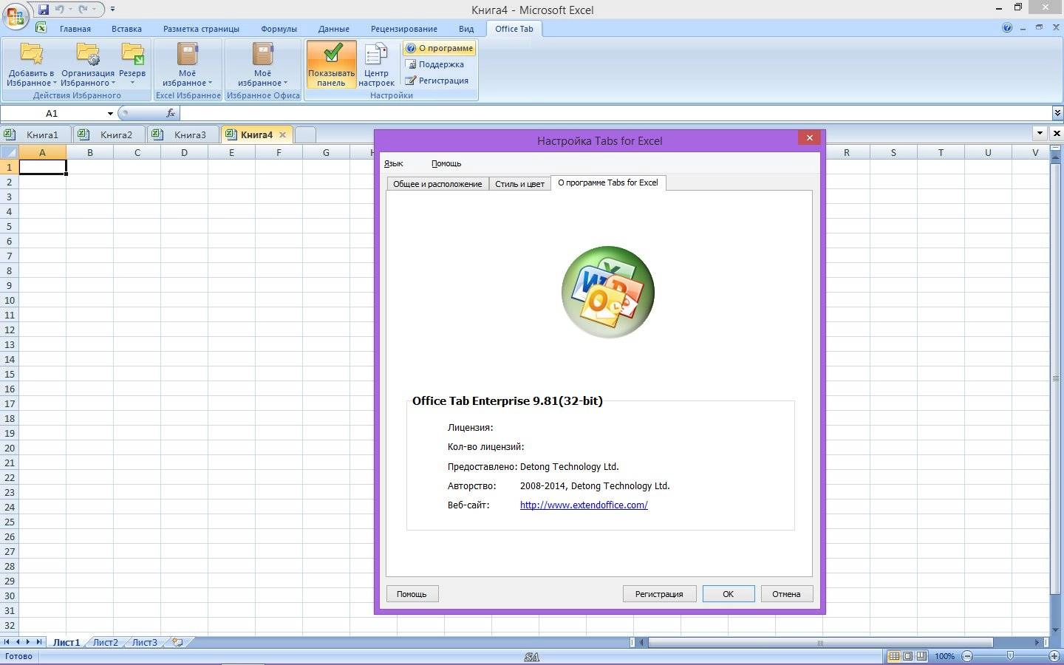Open the Главная ribbon tab

[x=75, y=29]
